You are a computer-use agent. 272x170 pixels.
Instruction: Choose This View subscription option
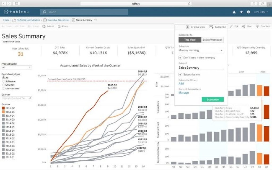click(x=190, y=40)
